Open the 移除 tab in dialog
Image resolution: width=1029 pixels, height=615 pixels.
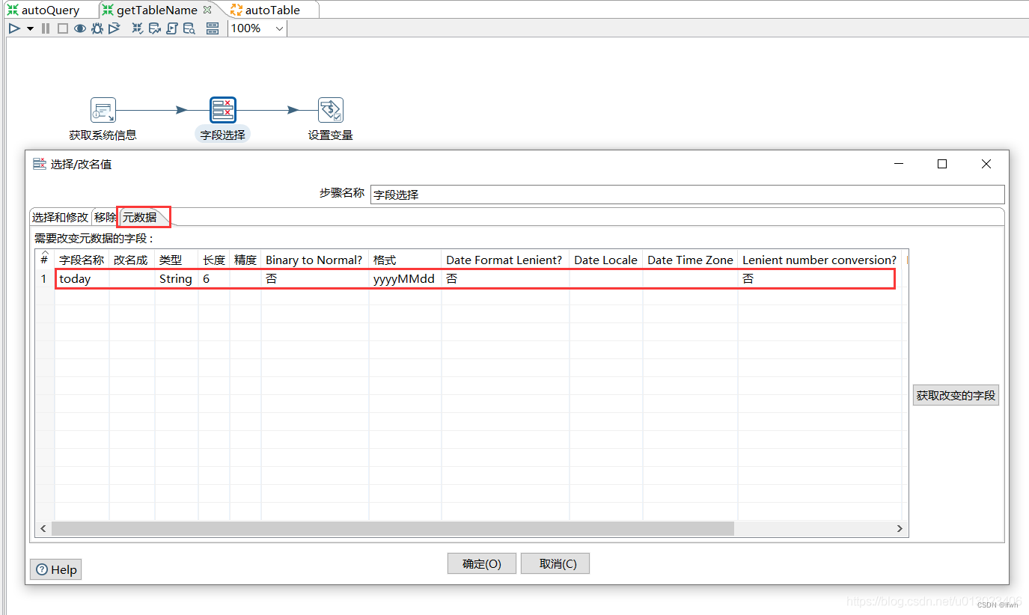click(x=106, y=217)
